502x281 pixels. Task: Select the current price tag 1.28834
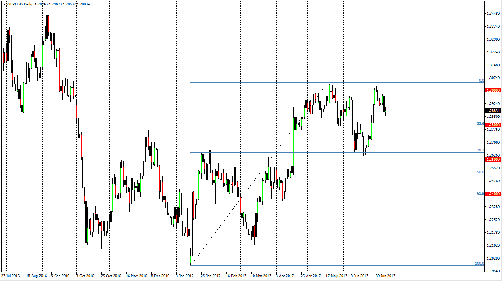(493, 110)
